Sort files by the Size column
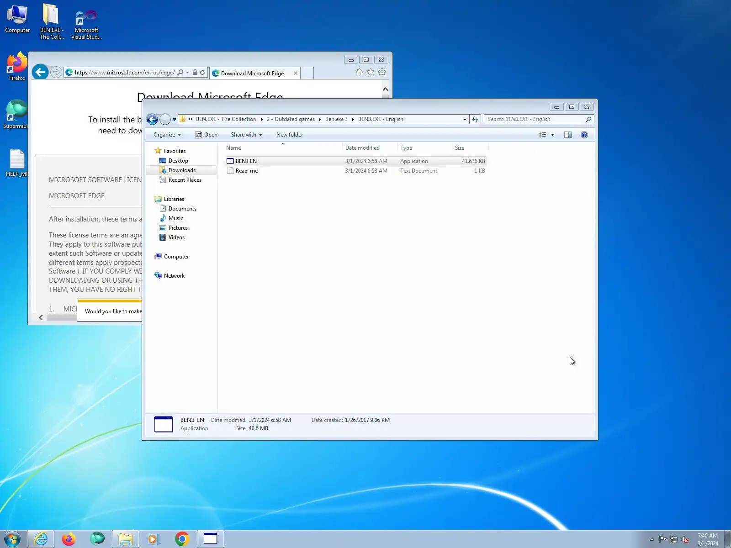 [x=470, y=148]
